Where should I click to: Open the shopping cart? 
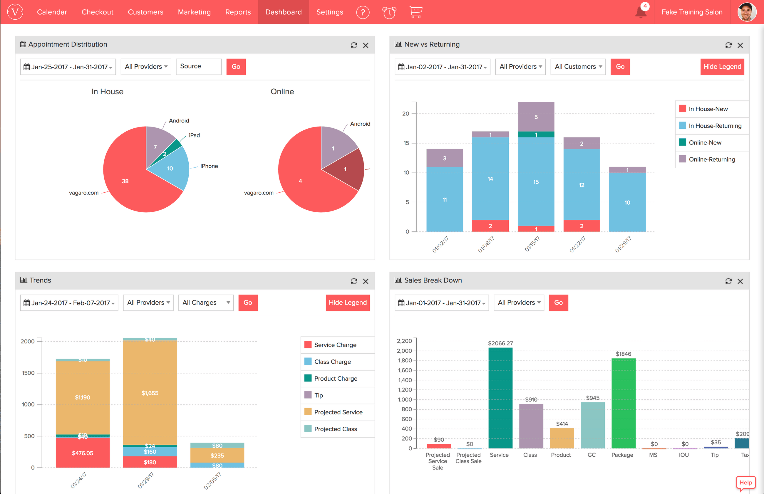[x=416, y=12]
